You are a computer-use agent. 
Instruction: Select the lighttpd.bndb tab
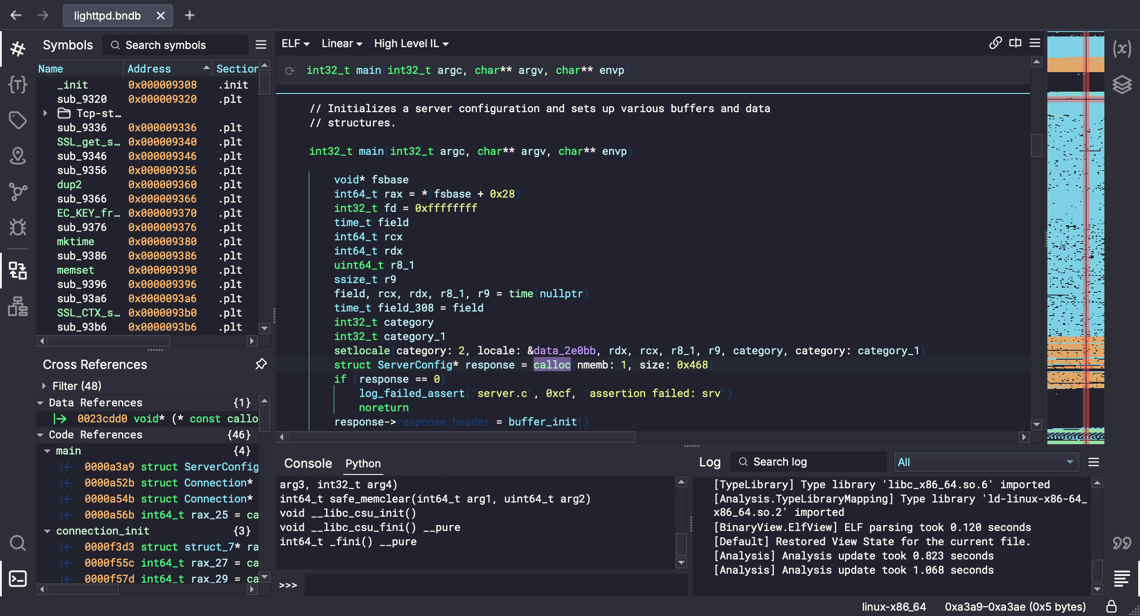(107, 16)
